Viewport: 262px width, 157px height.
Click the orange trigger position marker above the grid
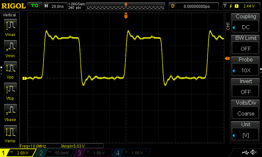[x=126, y=16]
